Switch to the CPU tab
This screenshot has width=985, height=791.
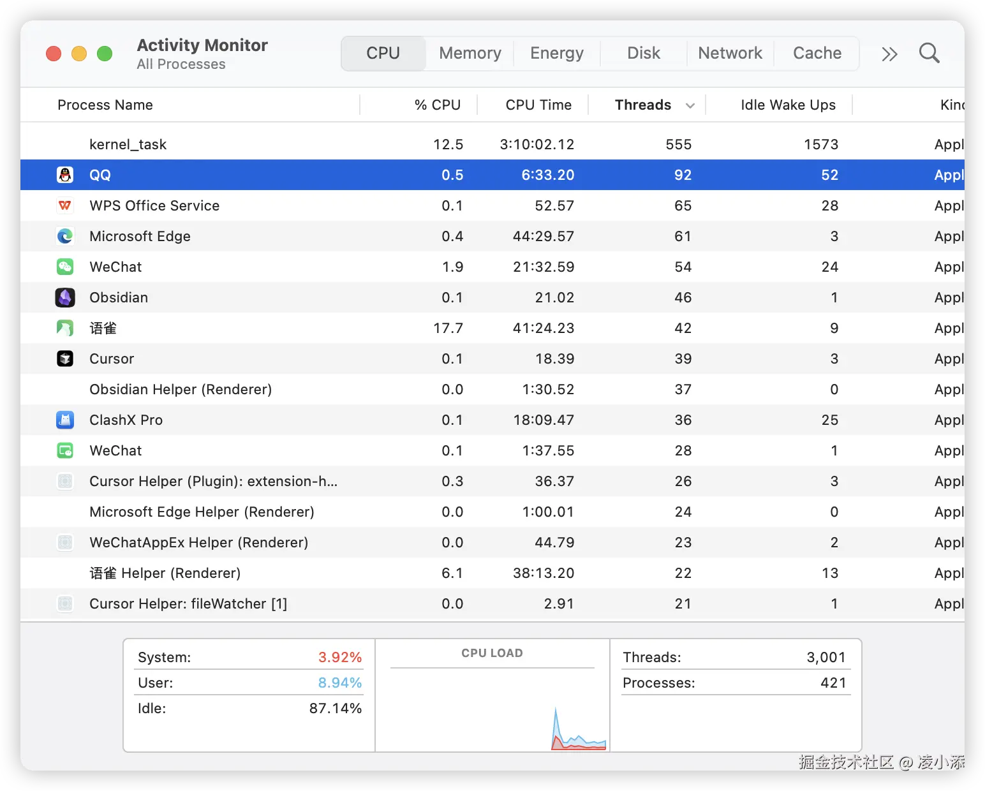coord(383,53)
